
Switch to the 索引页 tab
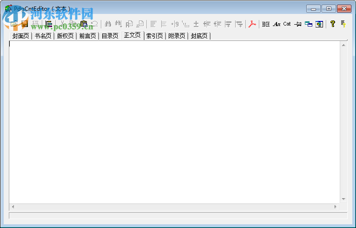pos(154,36)
